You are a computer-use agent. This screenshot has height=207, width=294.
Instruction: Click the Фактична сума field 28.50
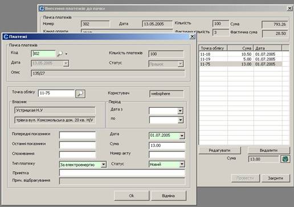click(x=275, y=34)
